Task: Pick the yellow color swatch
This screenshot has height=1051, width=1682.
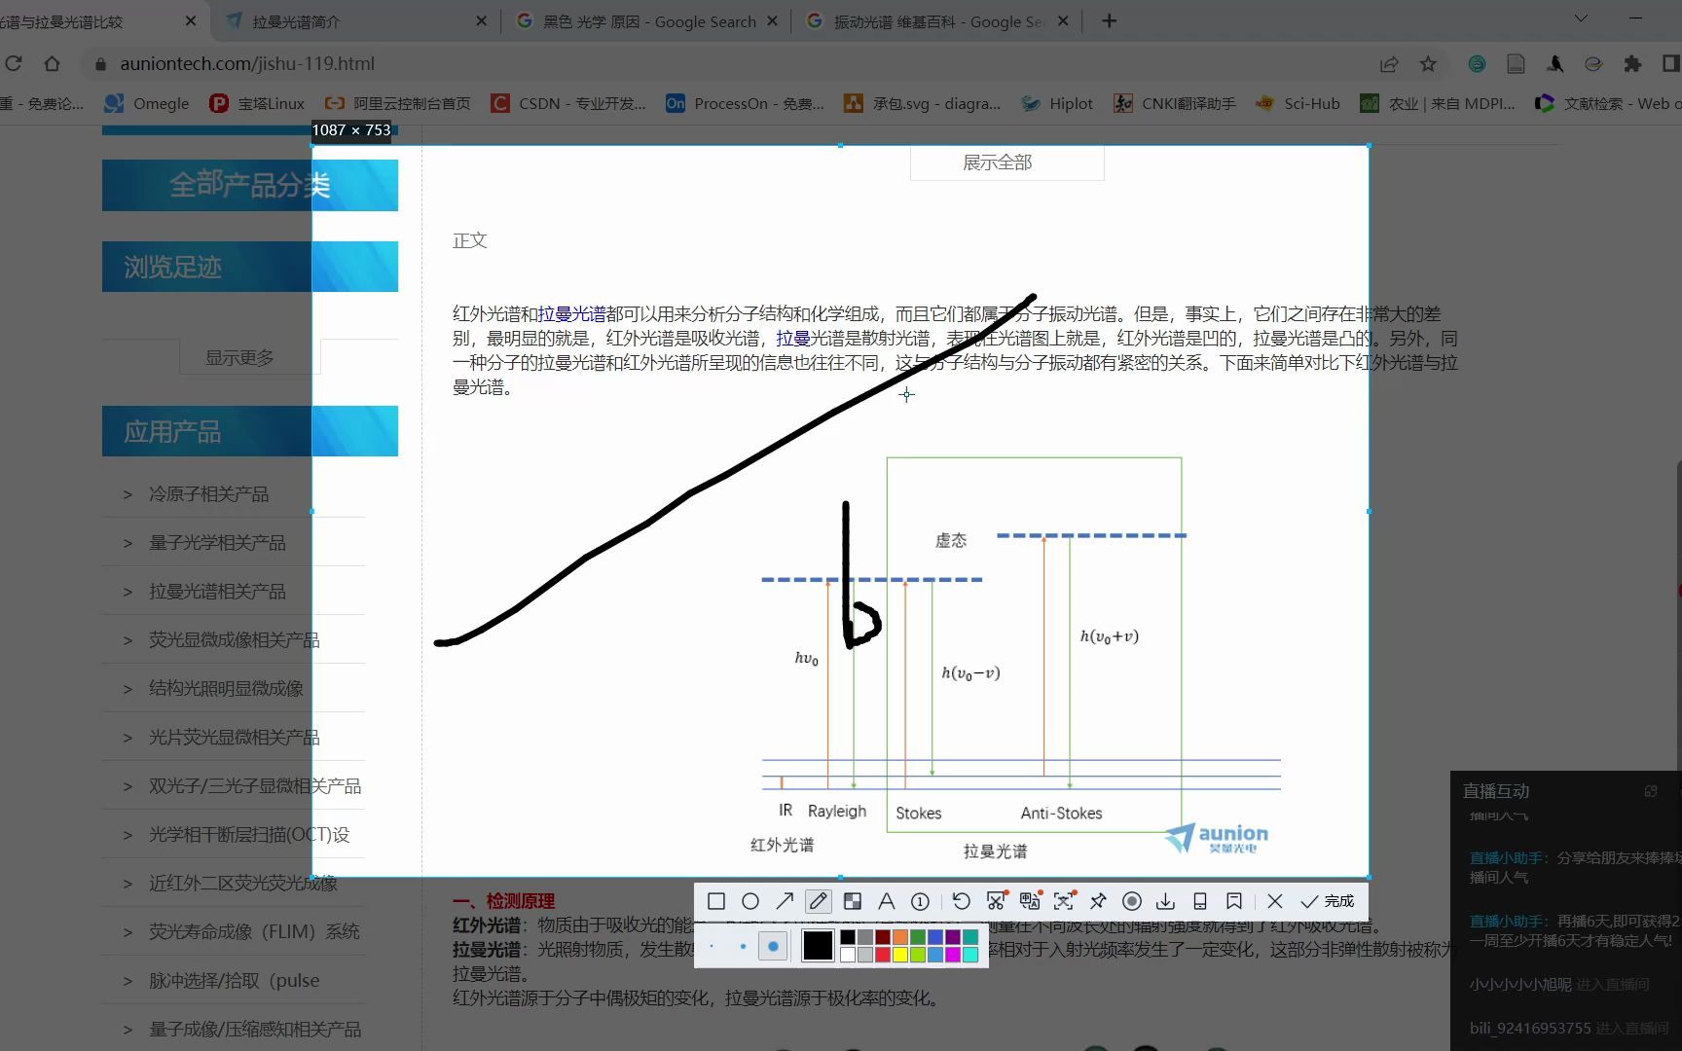Action: (900, 955)
